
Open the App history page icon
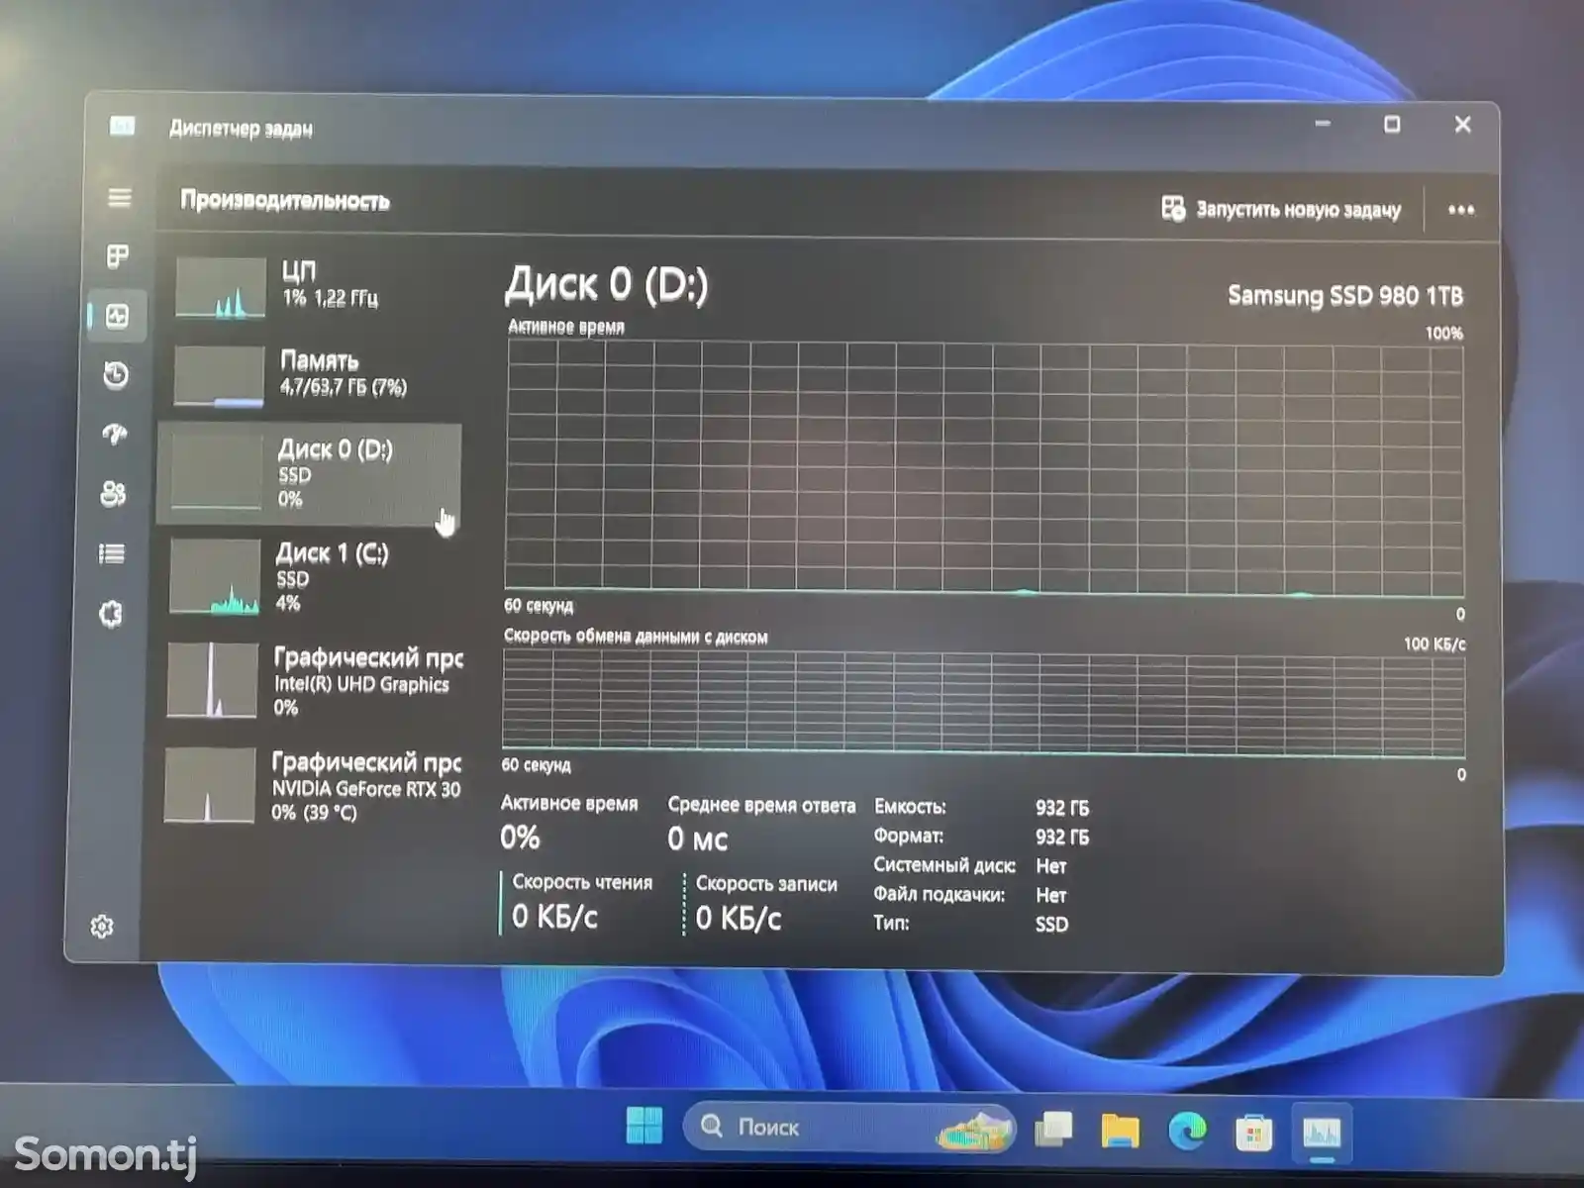click(x=116, y=375)
